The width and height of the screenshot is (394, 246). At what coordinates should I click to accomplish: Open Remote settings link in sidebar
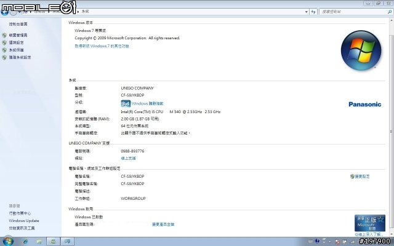pyautogui.click(x=17, y=42)
